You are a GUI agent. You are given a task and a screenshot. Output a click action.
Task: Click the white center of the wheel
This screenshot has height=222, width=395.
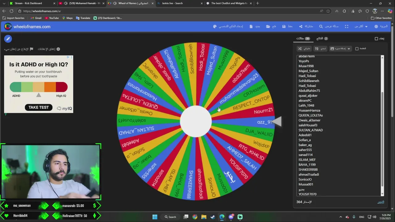coord(196,121)
